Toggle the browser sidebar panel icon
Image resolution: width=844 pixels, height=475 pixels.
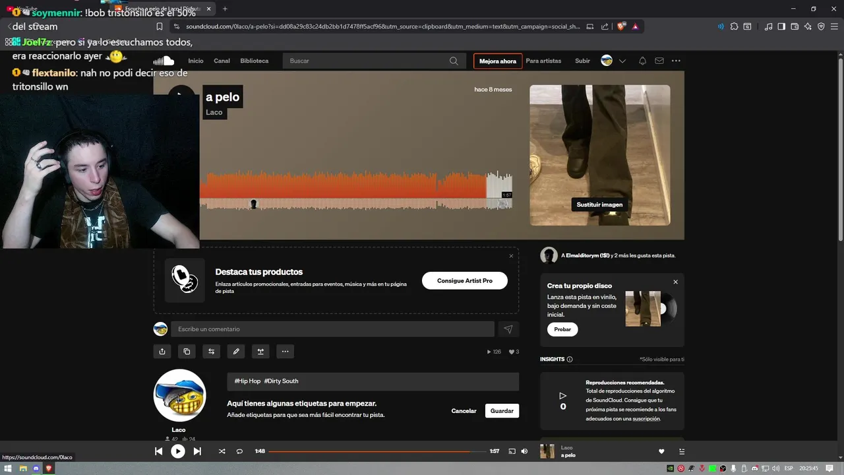(781, 26)
